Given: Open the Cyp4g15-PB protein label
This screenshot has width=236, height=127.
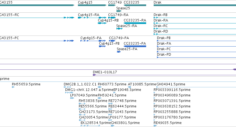Looking at the screenshot, I should point(109,44).
